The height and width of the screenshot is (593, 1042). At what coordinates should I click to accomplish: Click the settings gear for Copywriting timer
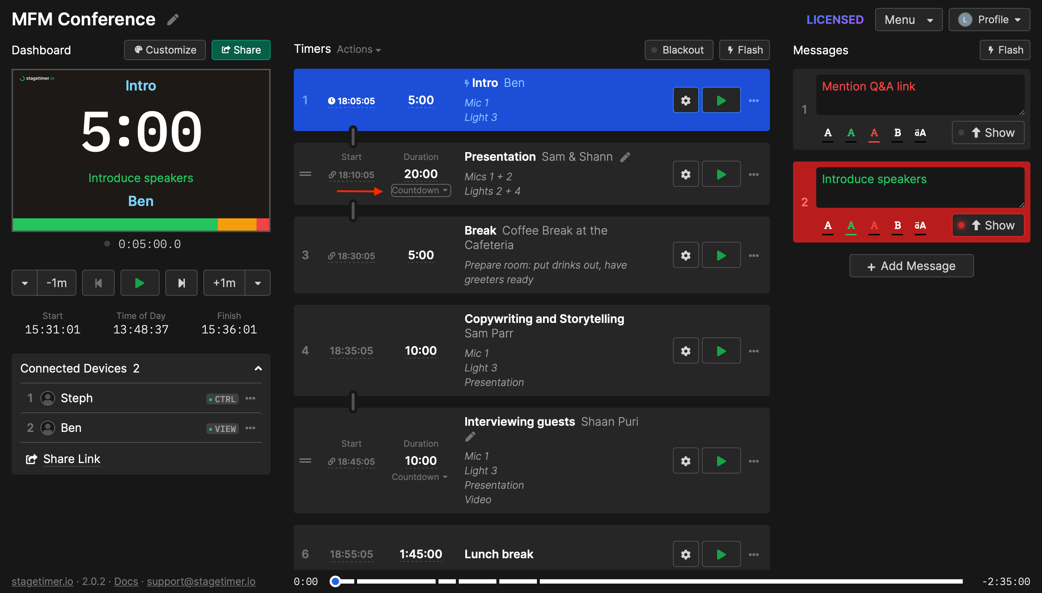(686, 350)
